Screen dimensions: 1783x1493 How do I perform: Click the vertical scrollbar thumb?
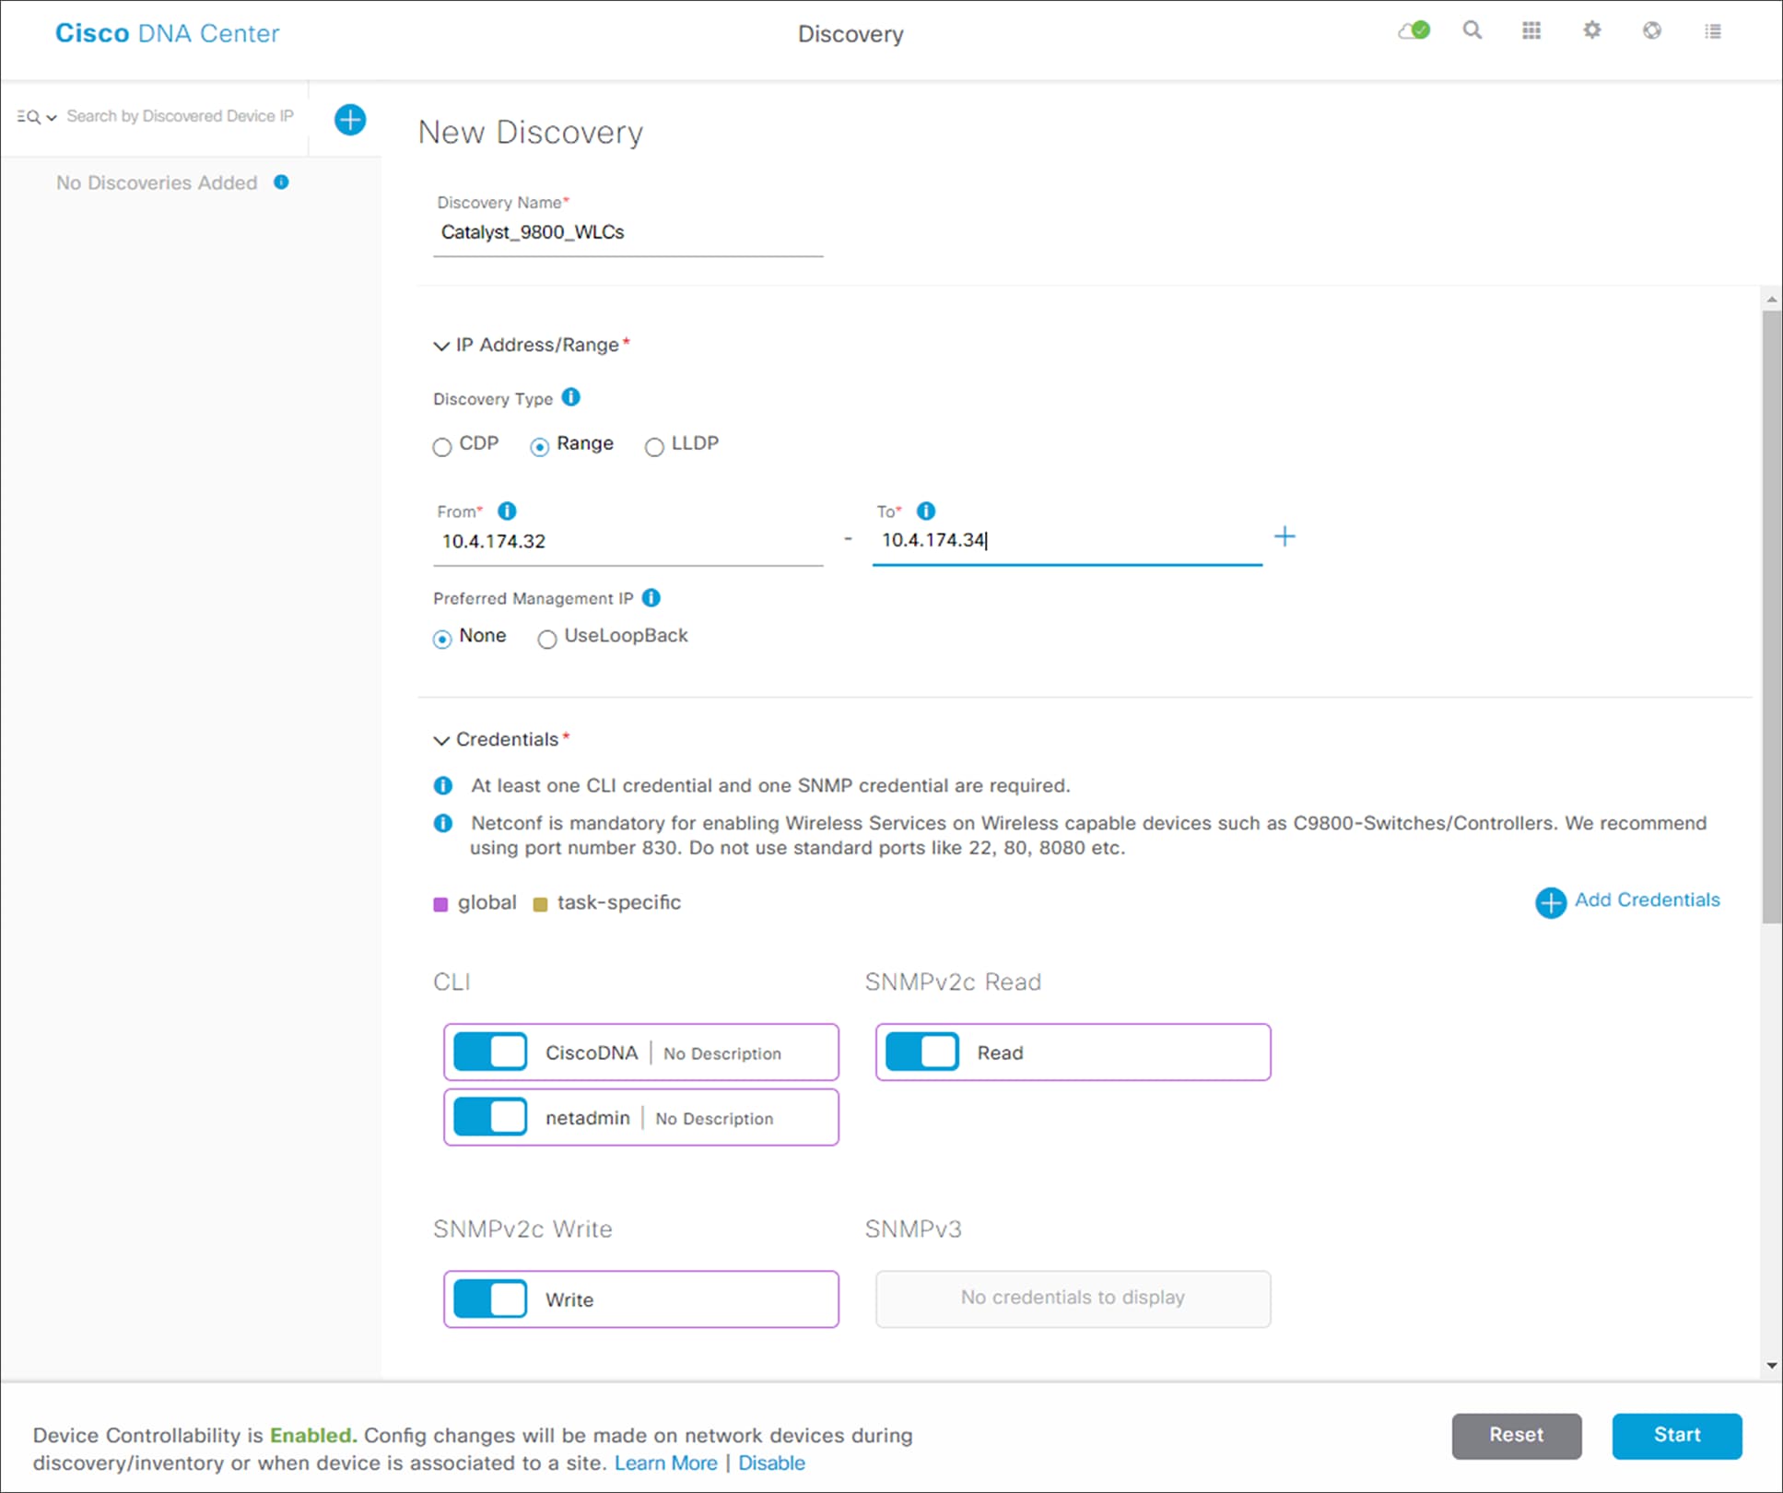pos(1771,616)
